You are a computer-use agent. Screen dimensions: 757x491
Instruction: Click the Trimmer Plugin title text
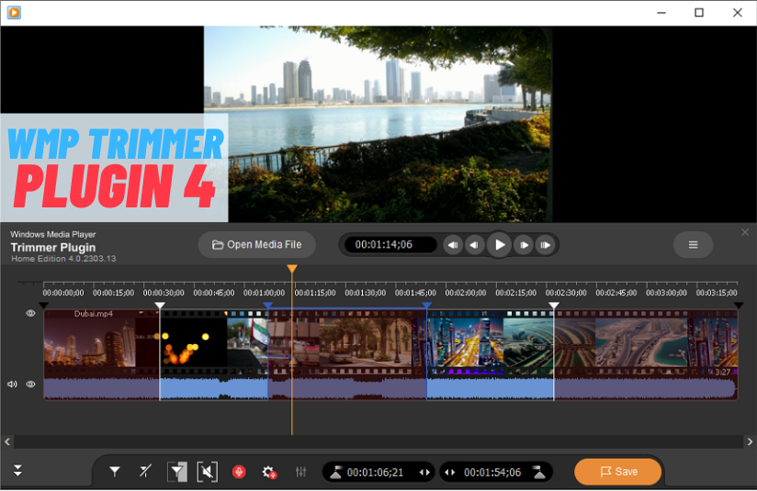(53, 248)
